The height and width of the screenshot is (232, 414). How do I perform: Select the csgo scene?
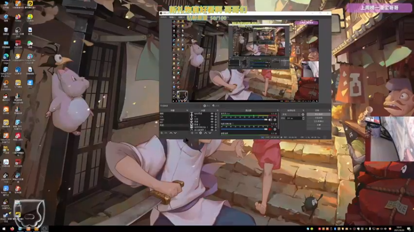point(174,120)
